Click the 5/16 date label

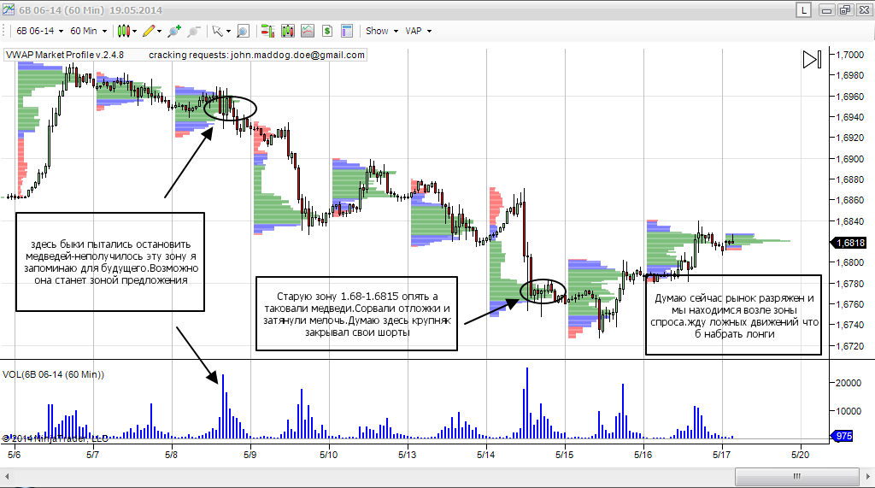(643, 455)
